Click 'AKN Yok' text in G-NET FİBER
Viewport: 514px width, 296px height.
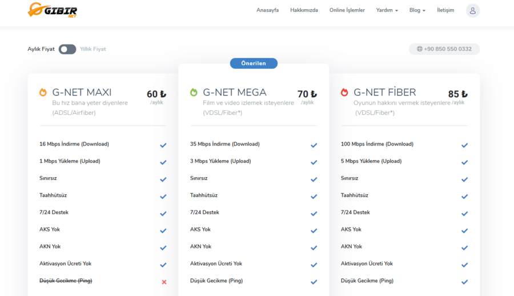[351, 246]
